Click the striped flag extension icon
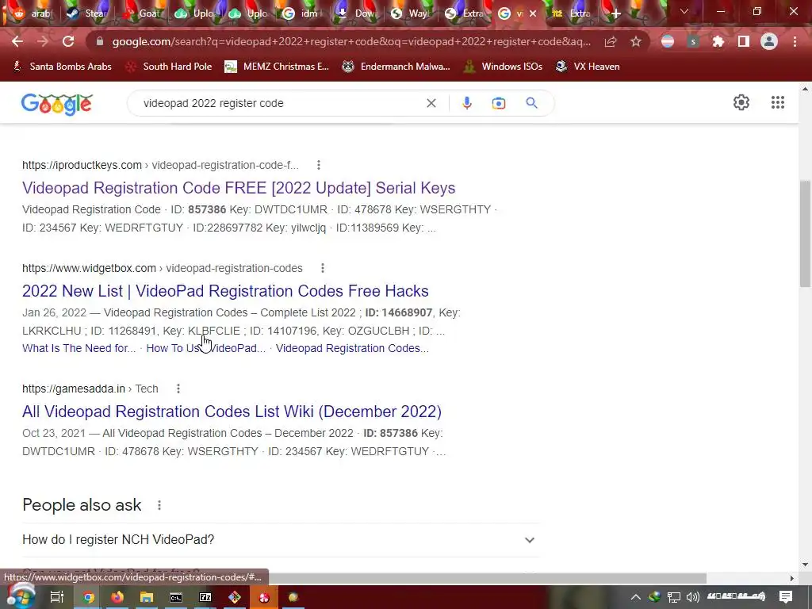 click(668, 42)
